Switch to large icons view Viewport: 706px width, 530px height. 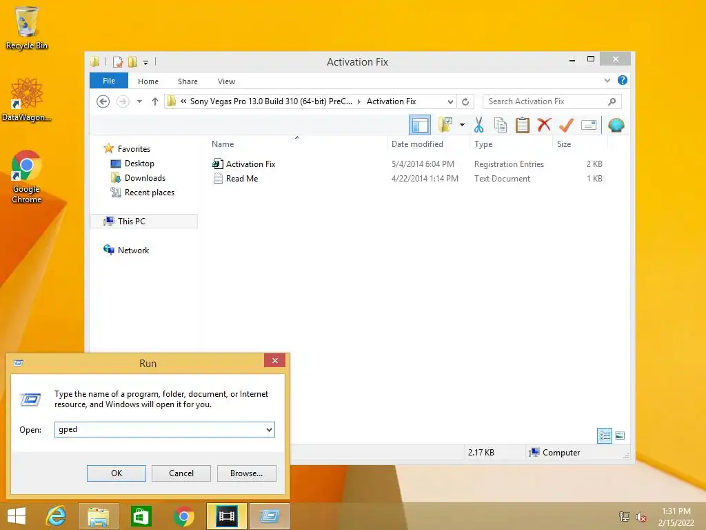(x=620, y=435)
